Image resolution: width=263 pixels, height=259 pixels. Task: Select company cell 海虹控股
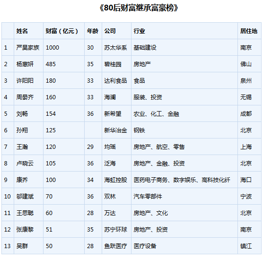(x=115, y=180)
